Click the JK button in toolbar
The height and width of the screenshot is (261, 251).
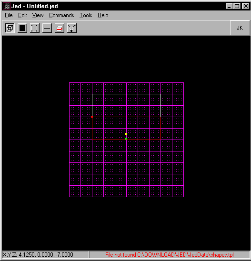pos(240,28)
